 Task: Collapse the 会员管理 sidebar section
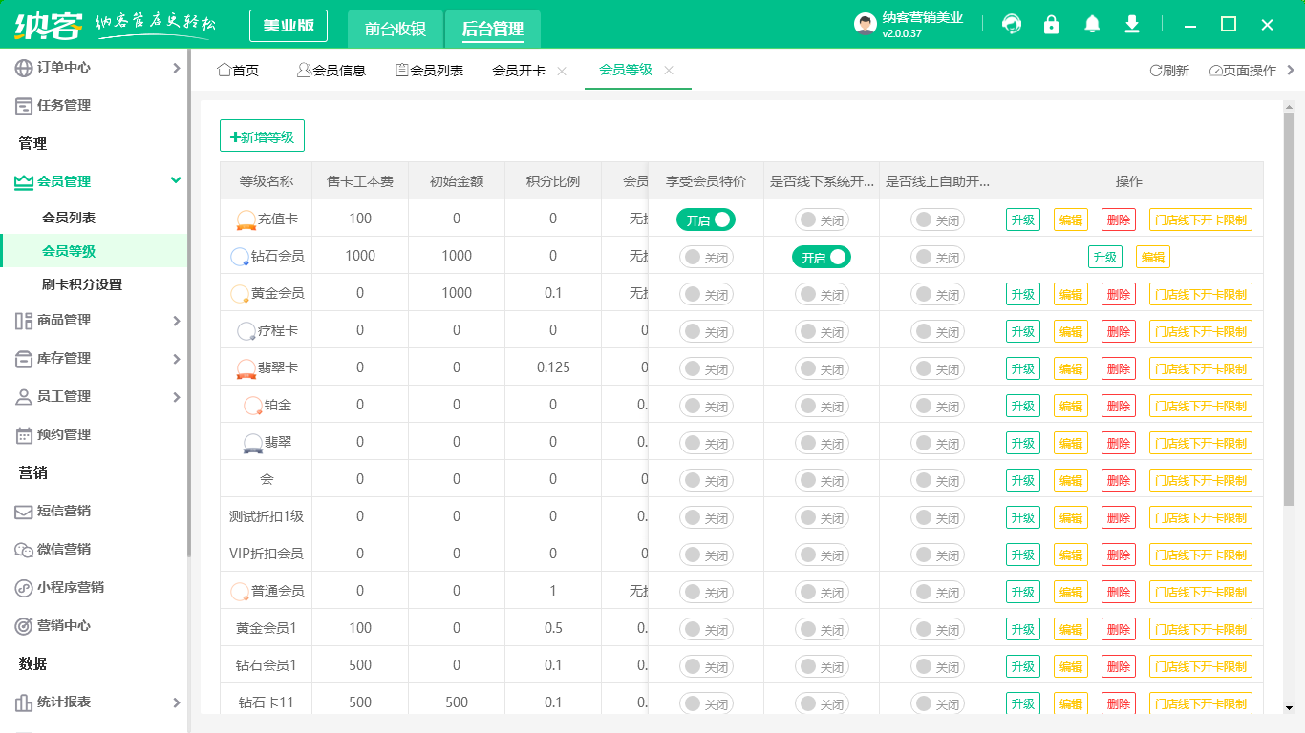point(175,181)
